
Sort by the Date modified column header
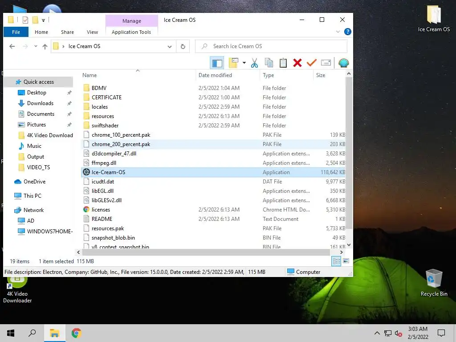click(x=215, y=75)
